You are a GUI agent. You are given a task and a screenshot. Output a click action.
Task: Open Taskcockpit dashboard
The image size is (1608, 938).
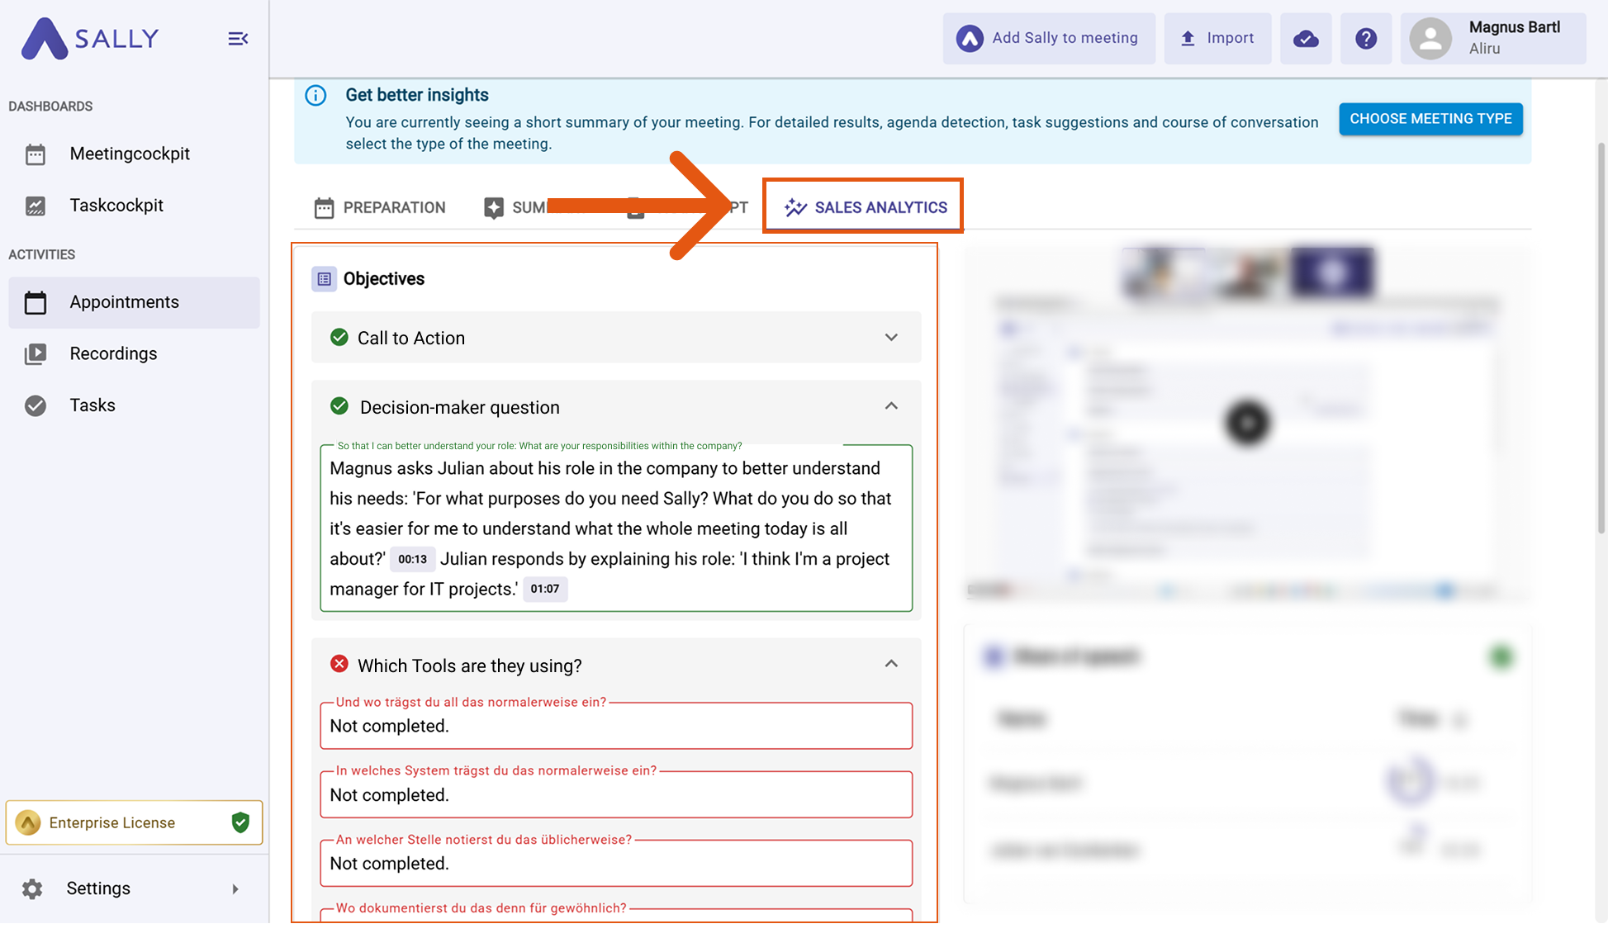(134, 205)
